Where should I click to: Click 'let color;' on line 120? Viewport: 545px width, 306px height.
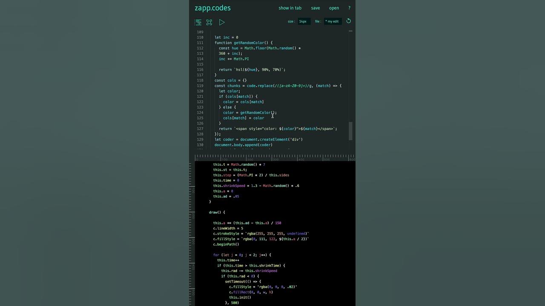[x=229, y=91]
